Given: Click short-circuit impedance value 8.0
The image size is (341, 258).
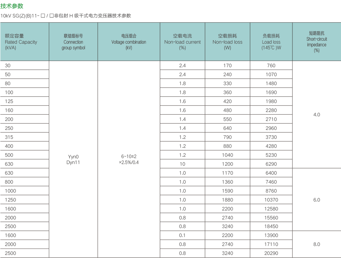Looking at the screenshot, I should tap(317, 244).
